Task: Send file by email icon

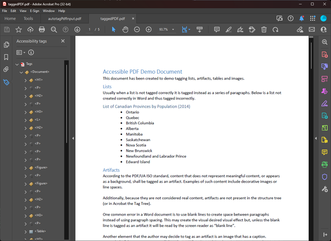Action: 312,29
